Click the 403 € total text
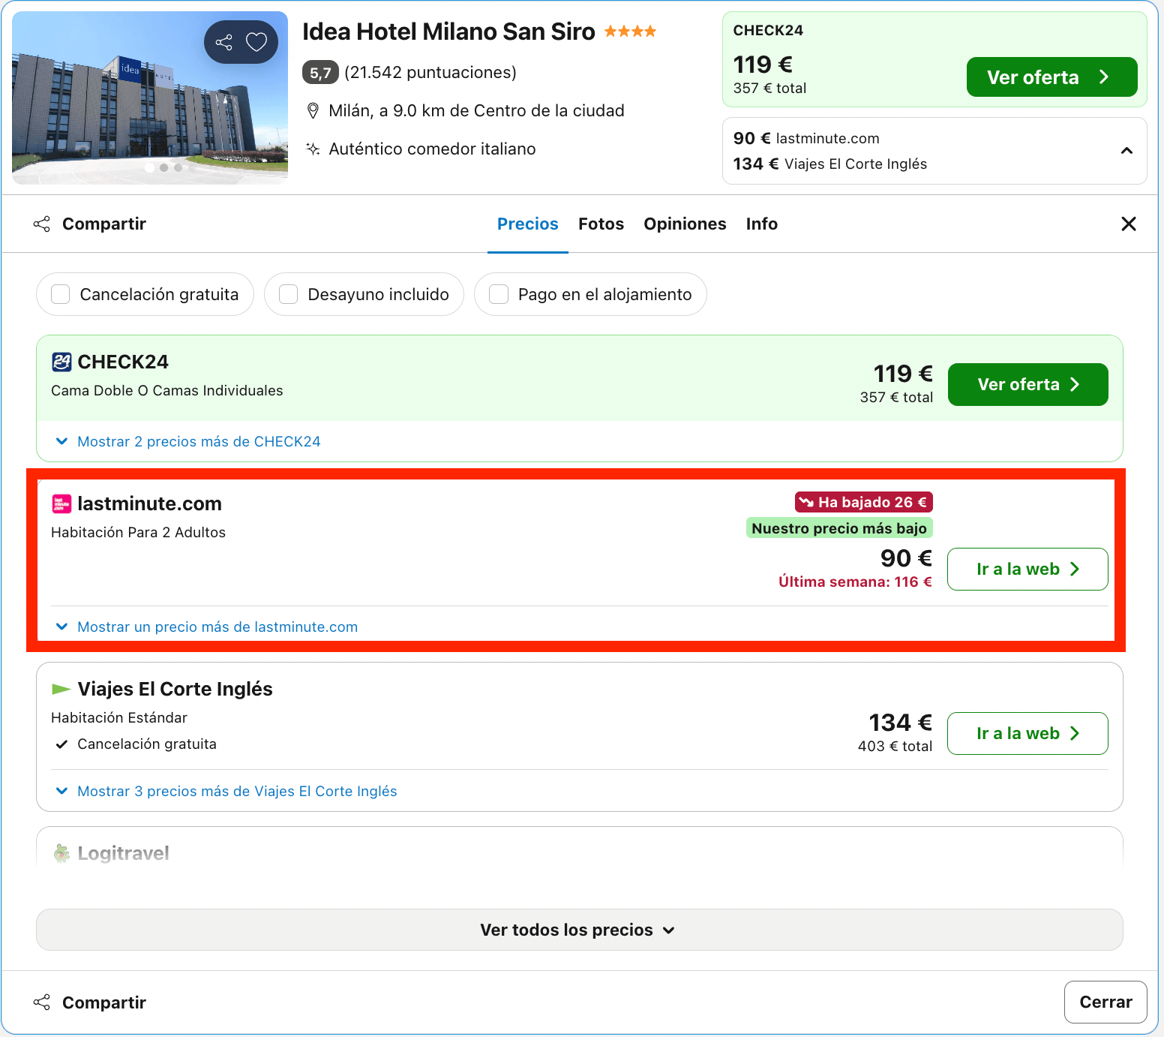Image resolution: width=1164 pixels, height=1037 pixels. pyautogui.click(x=895, y=746)
